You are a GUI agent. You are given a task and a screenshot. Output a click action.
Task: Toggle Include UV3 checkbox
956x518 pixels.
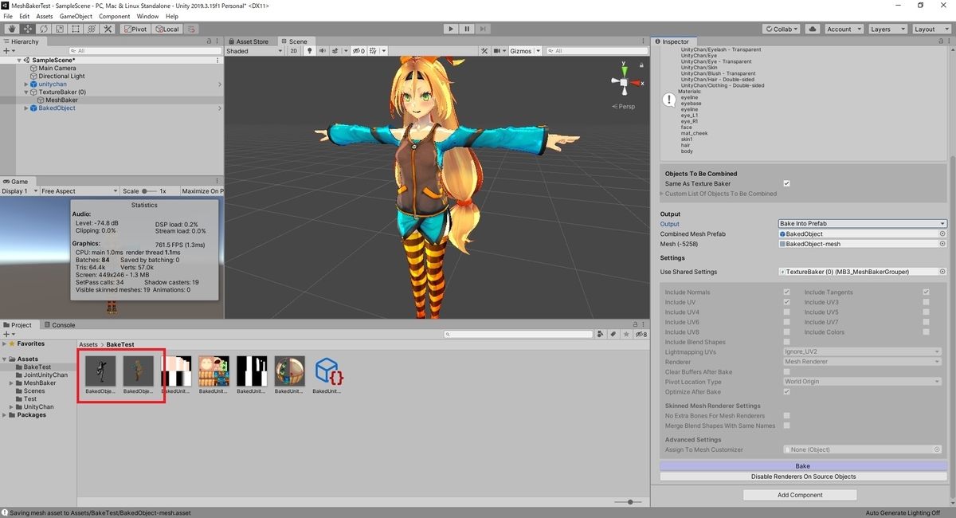tap(926, 302)
